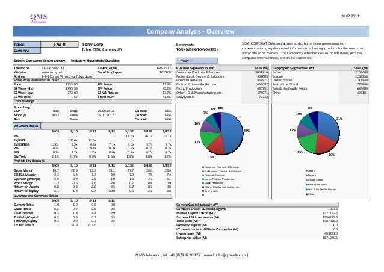384x272 pixels.
Task: Click the Current Capitalization in JPY header
Action: [x=257, y=205]
